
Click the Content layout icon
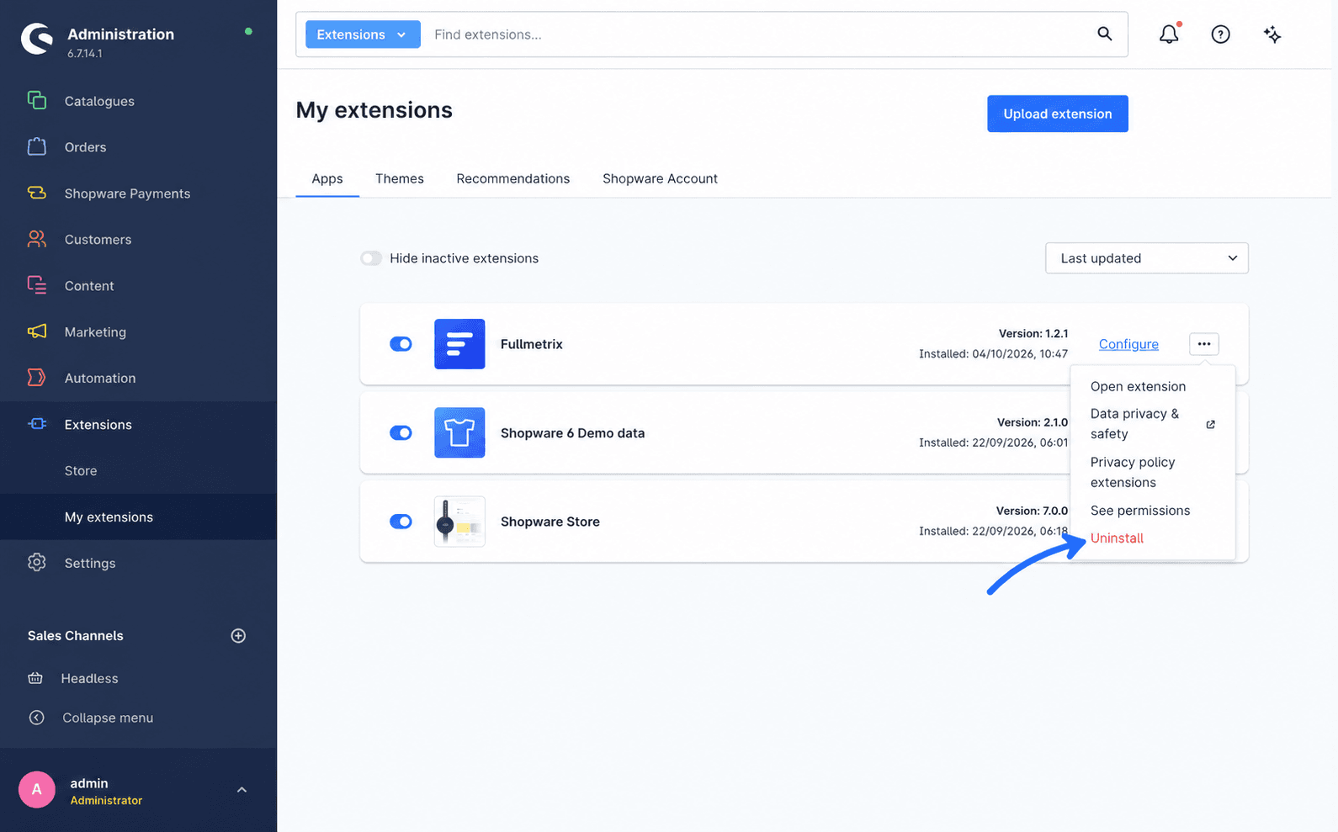[36, 285]
